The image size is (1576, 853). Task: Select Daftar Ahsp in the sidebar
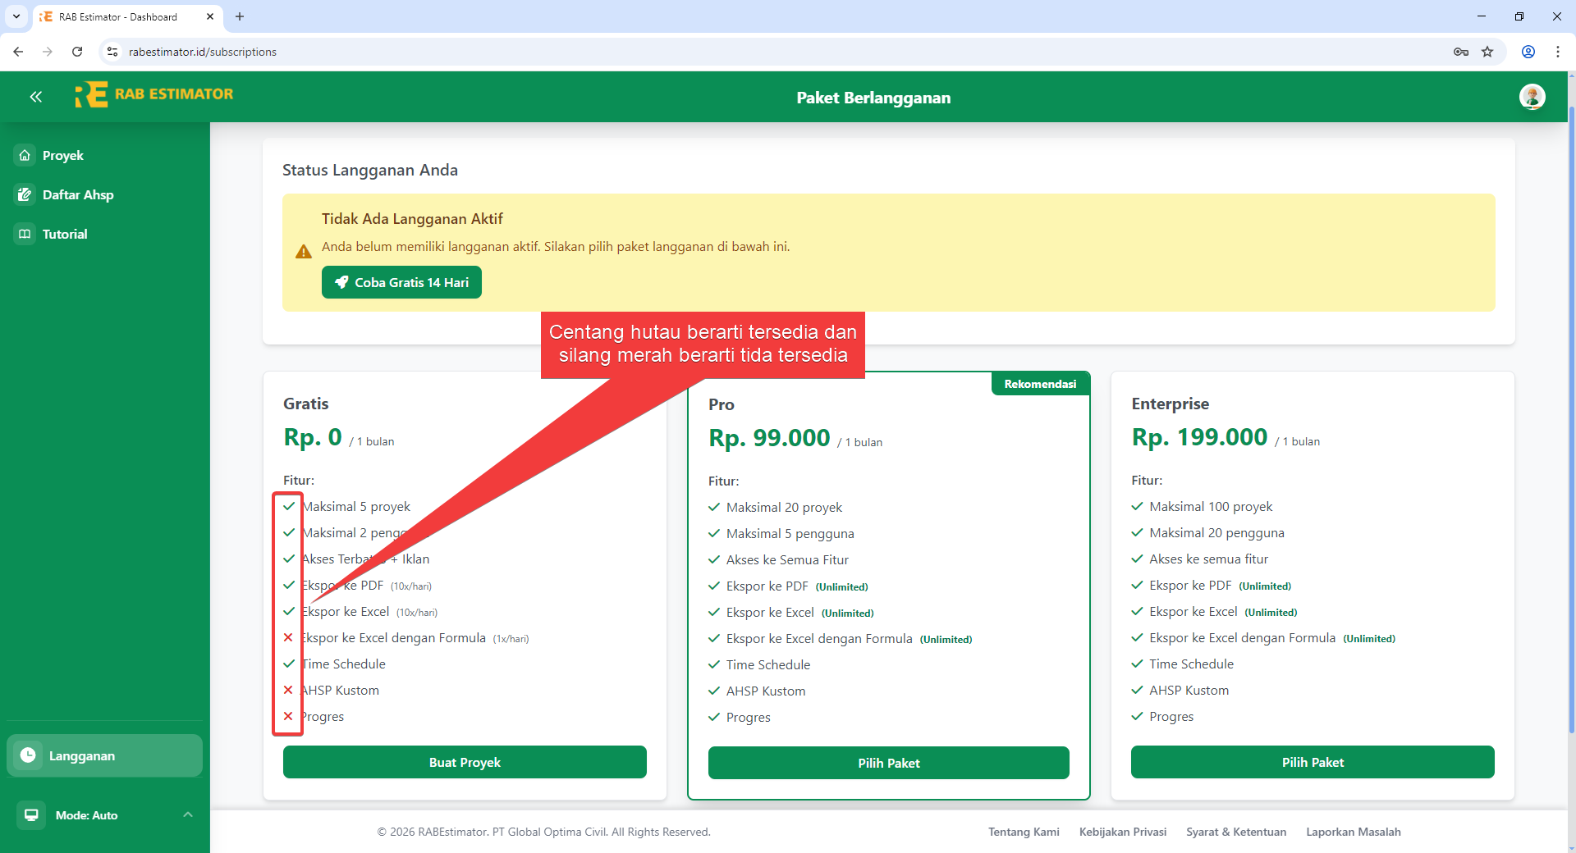point(77,194)
